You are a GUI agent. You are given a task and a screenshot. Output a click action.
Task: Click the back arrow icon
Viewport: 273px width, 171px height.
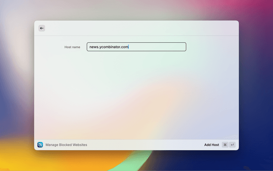[42, 28]
